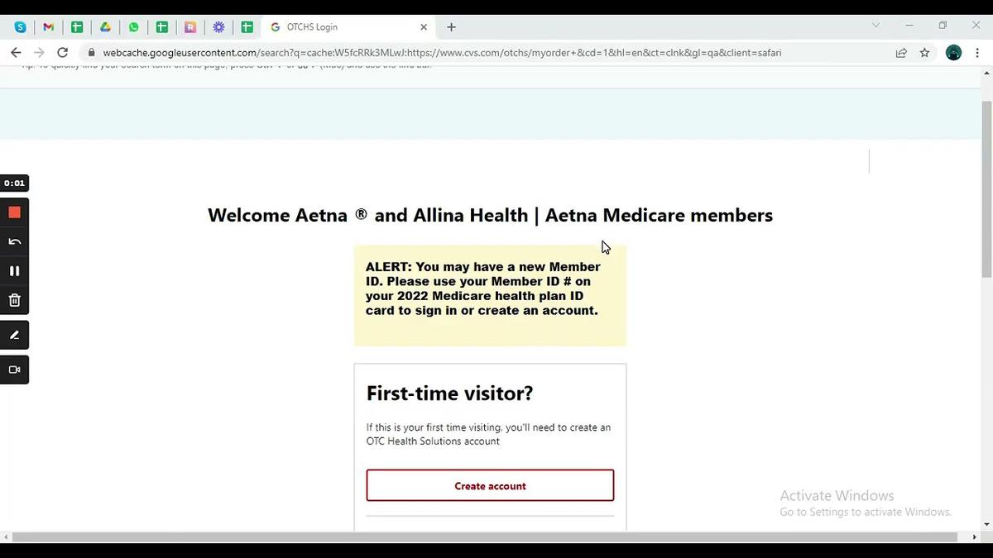Click the scroll-up arrow of vertical scrollbar
Image resolution: width=993 pixels, height=558 pixels.
tap(986, 74)
